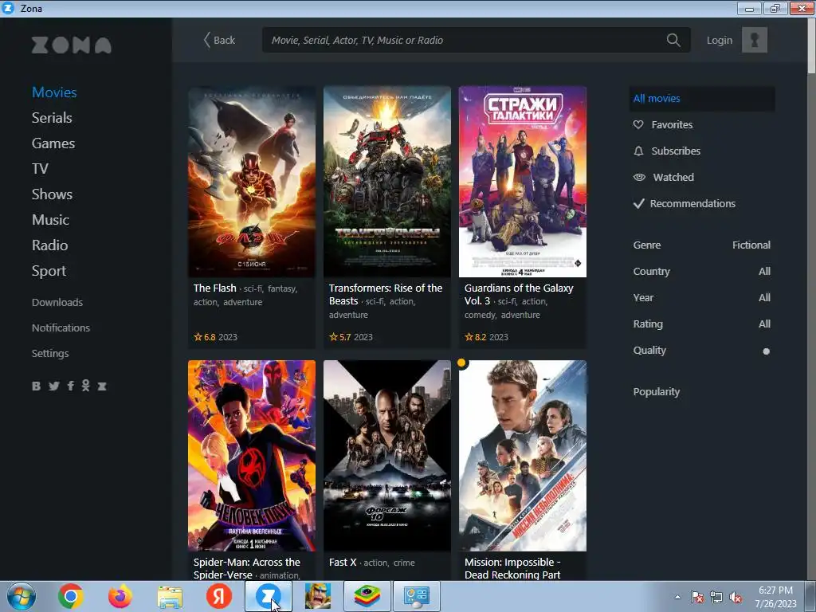Viewport: 816px width, 612px height.
Task: Select All movies filter
Action: coord(701,98)
